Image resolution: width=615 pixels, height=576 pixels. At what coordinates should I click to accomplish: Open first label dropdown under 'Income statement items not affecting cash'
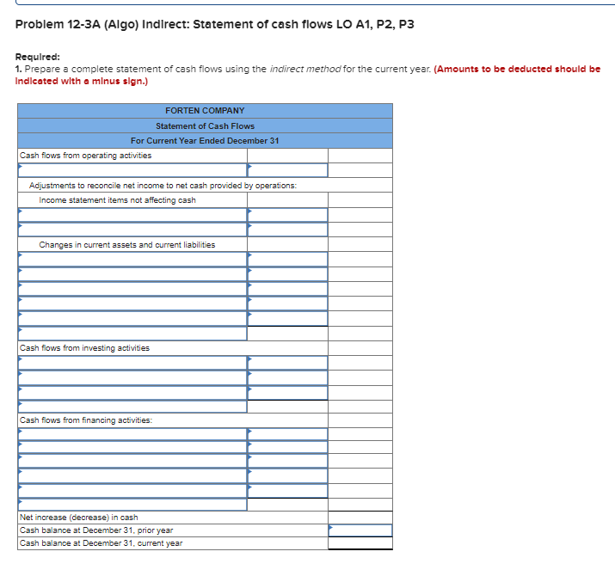click(132, 215)
